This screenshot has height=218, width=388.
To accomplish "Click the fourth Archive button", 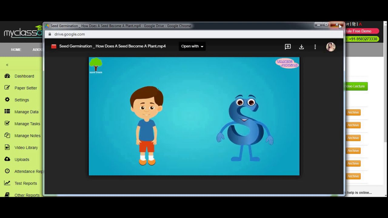I will pos(353,150).
